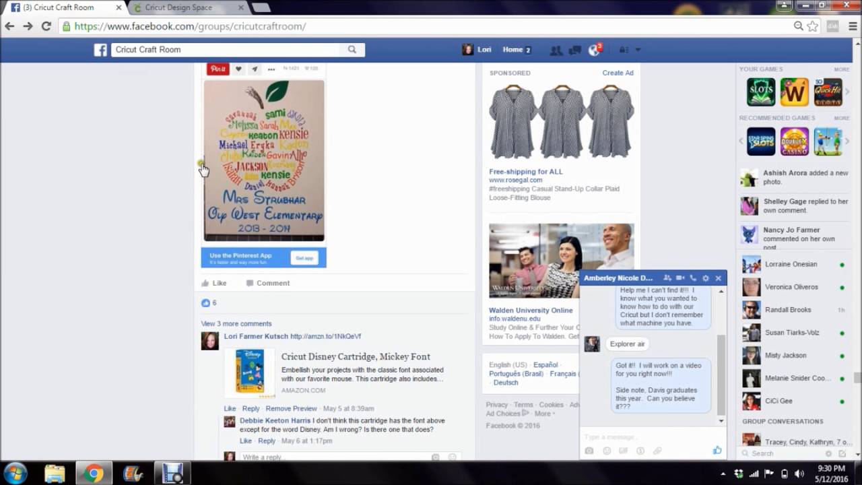Open chat options gear in the Amberley window
The width and height of the screenshot is (862, 485).
pos(706,278)
